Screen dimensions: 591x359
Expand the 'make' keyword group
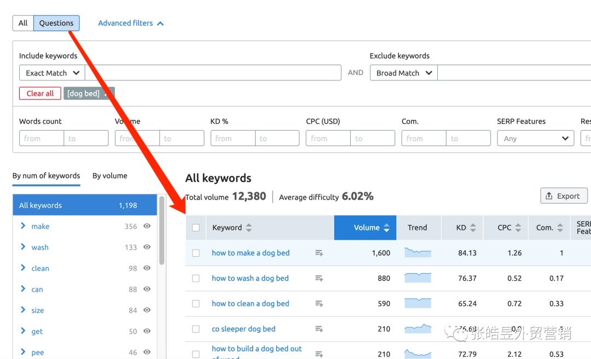click(23, 225)
